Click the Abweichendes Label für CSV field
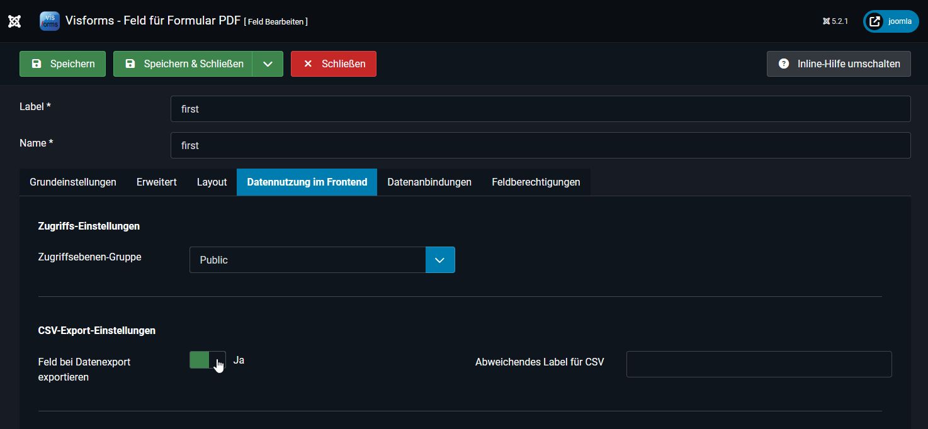Viewport: 928px width, 429px height. point(759,364)
